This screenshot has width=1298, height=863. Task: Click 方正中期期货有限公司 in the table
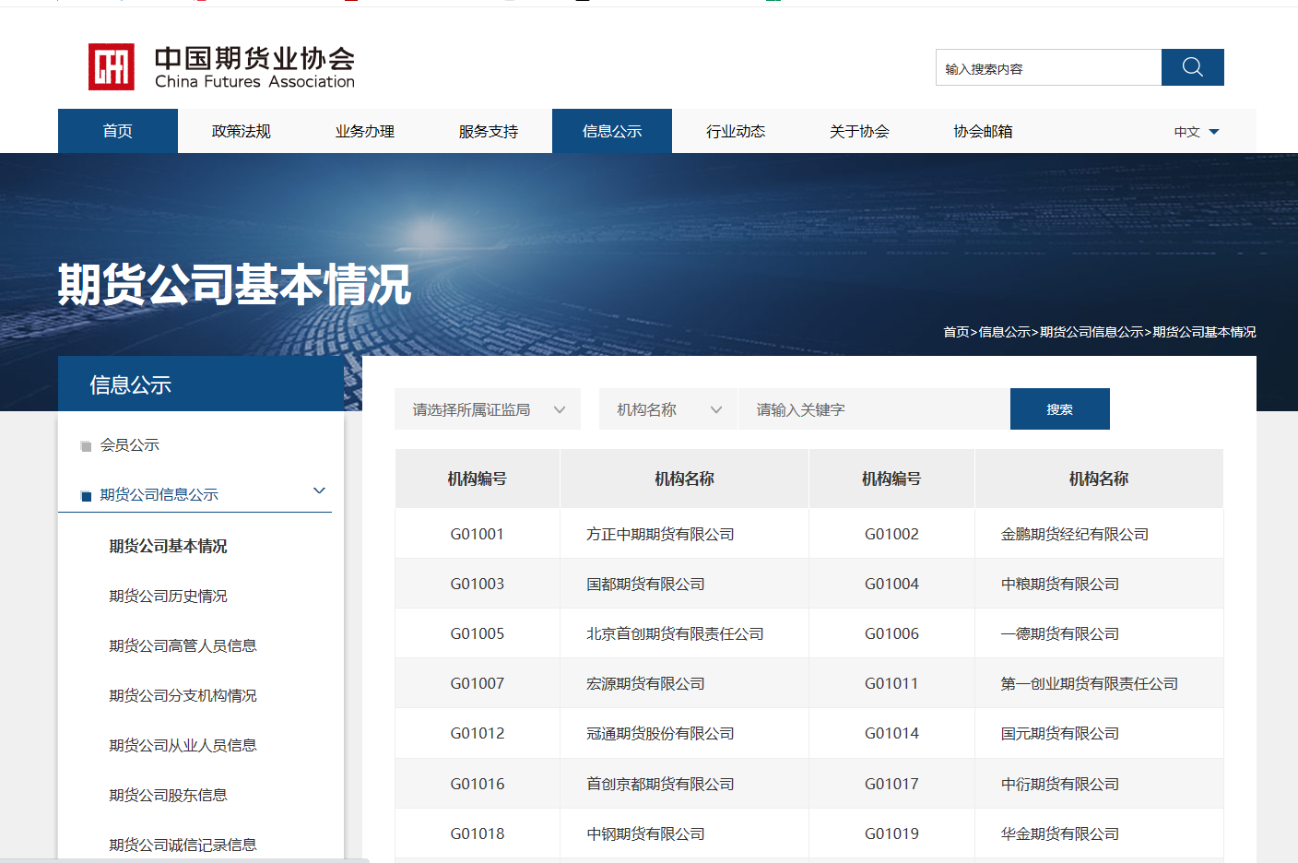coord(660,534)
